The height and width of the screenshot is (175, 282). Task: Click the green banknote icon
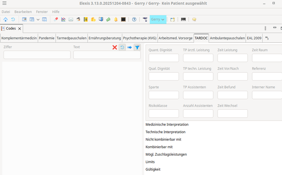point(108,19)
